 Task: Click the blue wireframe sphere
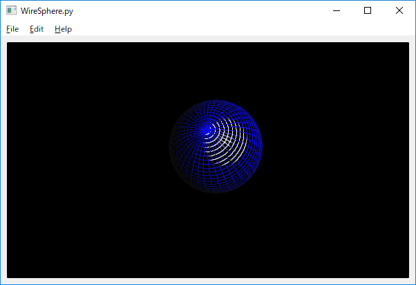pos(216,147)
